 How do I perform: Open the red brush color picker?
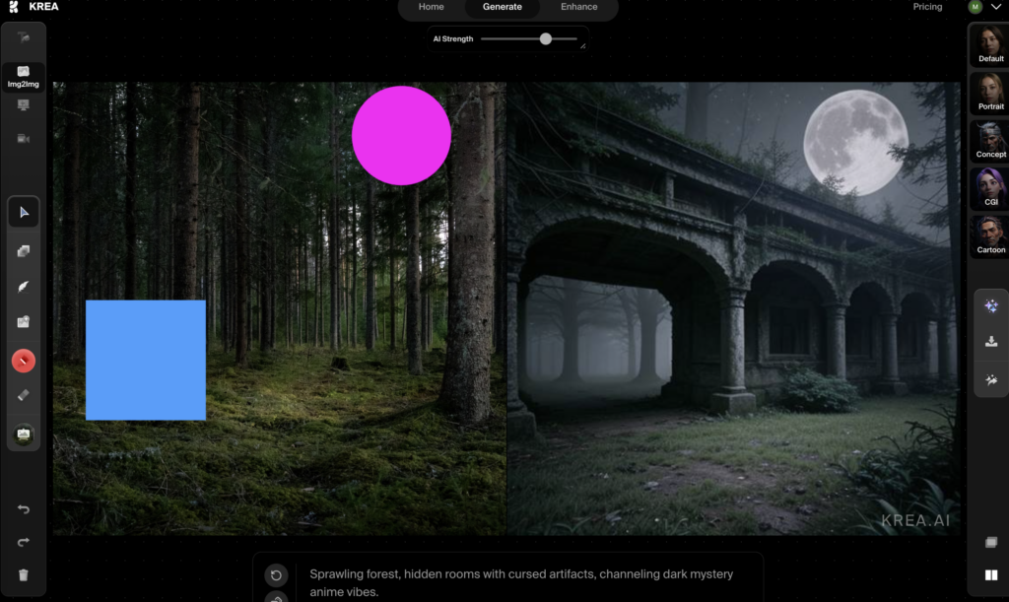tap(24, 361)
